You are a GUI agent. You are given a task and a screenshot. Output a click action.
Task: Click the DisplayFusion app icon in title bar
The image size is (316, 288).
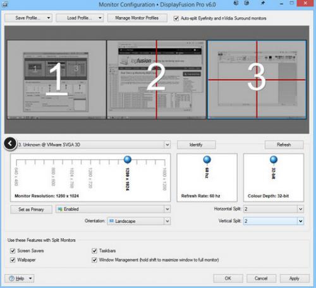tap(4, 4)
